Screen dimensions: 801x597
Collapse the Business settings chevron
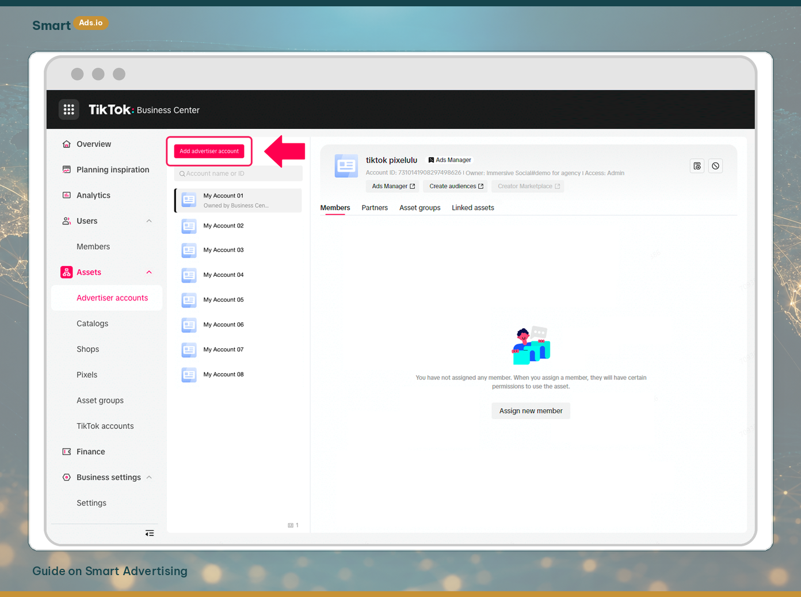pyautogui.click(x=149, y=477)
